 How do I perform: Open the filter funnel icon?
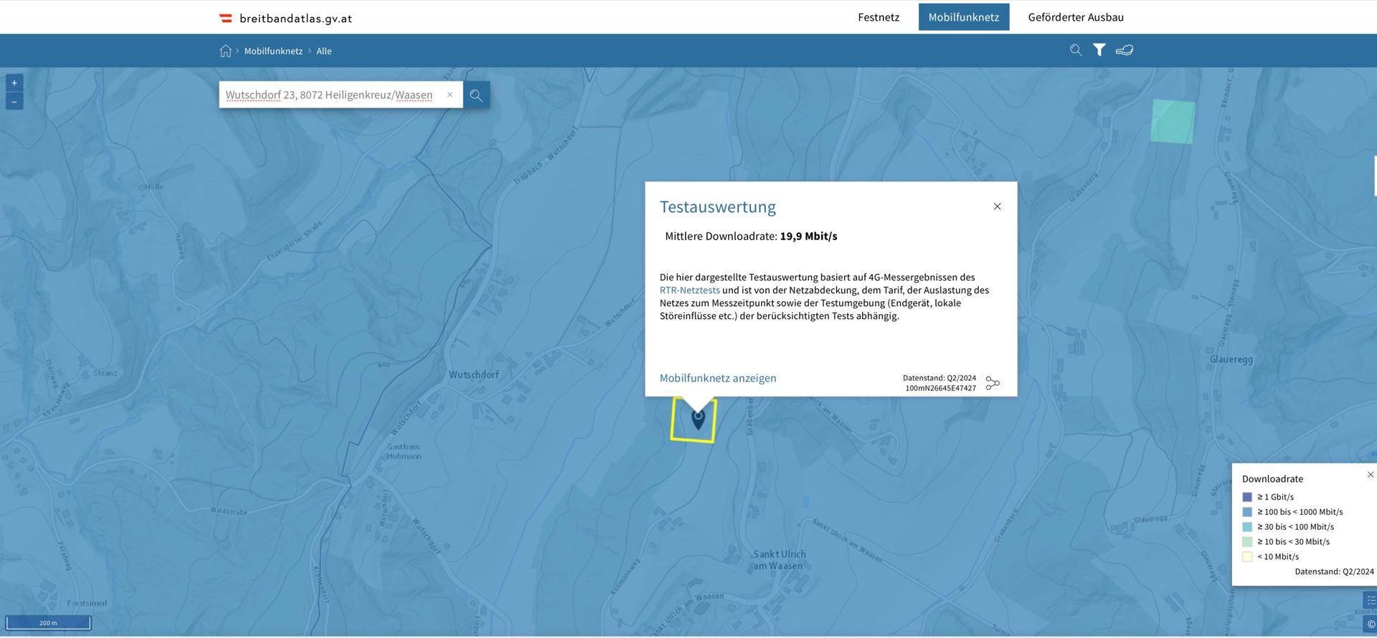click(x=1099, y=50)
